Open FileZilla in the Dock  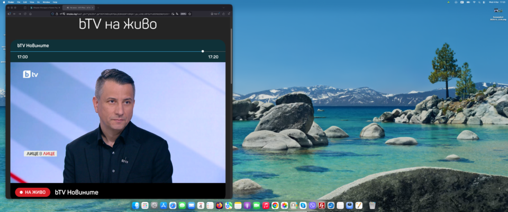point(321,205)
